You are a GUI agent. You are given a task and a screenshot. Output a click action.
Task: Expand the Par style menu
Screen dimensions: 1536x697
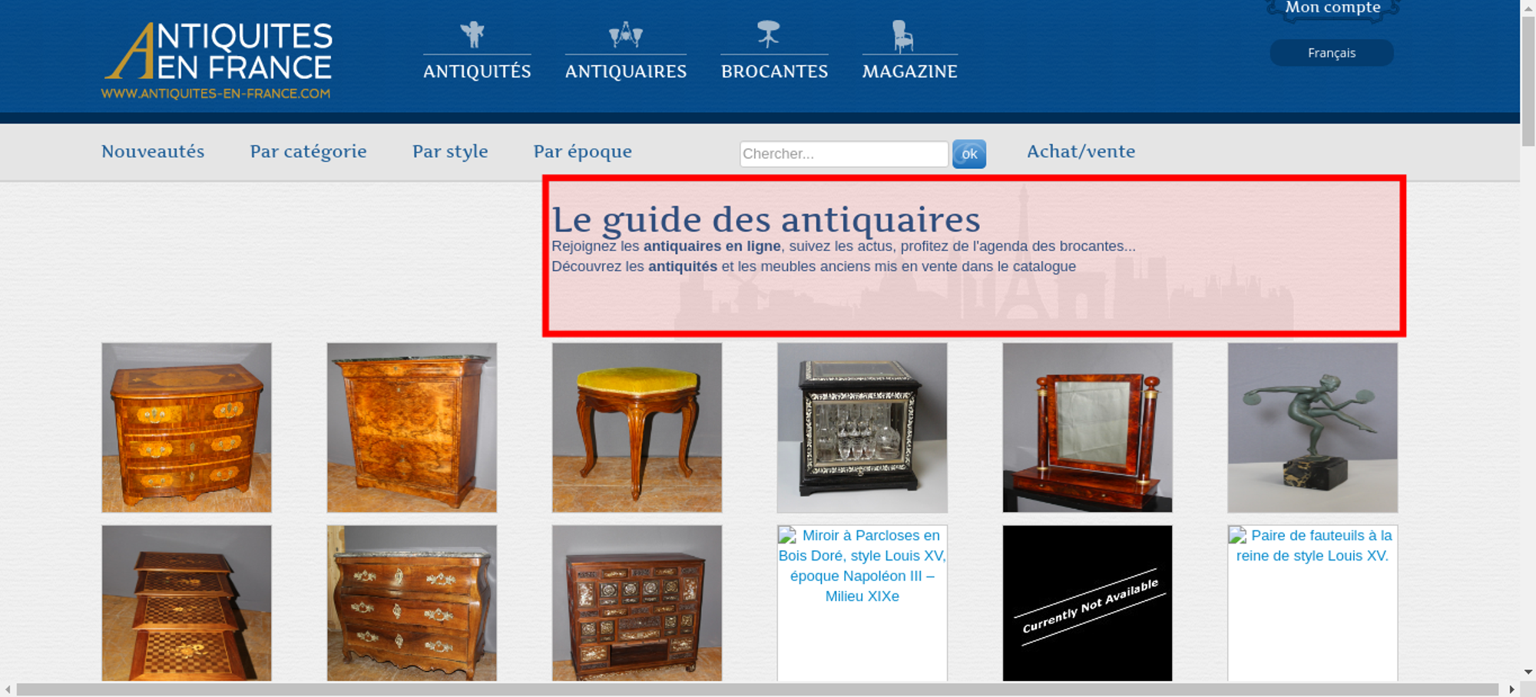pyautogui.click(x=450, y=152)
